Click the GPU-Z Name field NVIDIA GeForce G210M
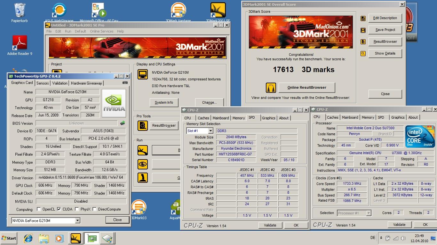The height and width of the screenshot is (245, 437). [x=68, y=92]
